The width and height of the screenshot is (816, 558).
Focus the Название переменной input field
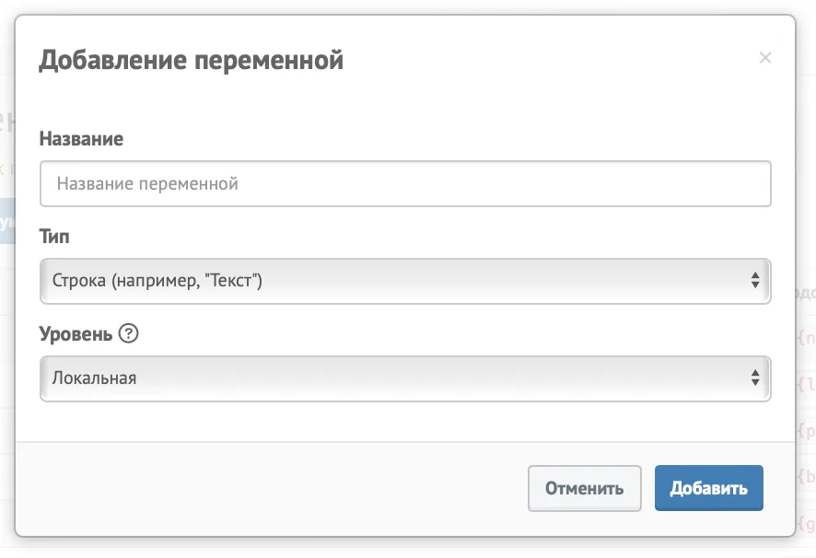tap(405, 184)
